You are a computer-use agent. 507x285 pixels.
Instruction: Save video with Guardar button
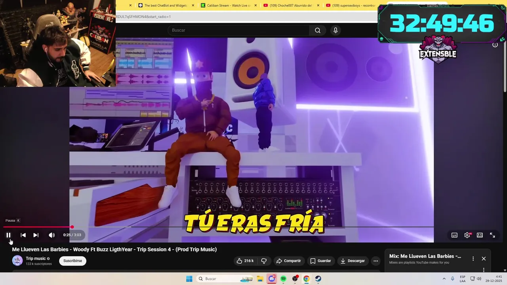click(x=320, y=261)
